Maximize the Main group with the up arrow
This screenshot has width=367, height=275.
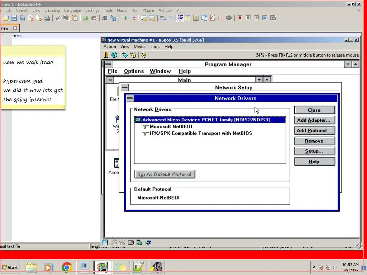(267, 80)
